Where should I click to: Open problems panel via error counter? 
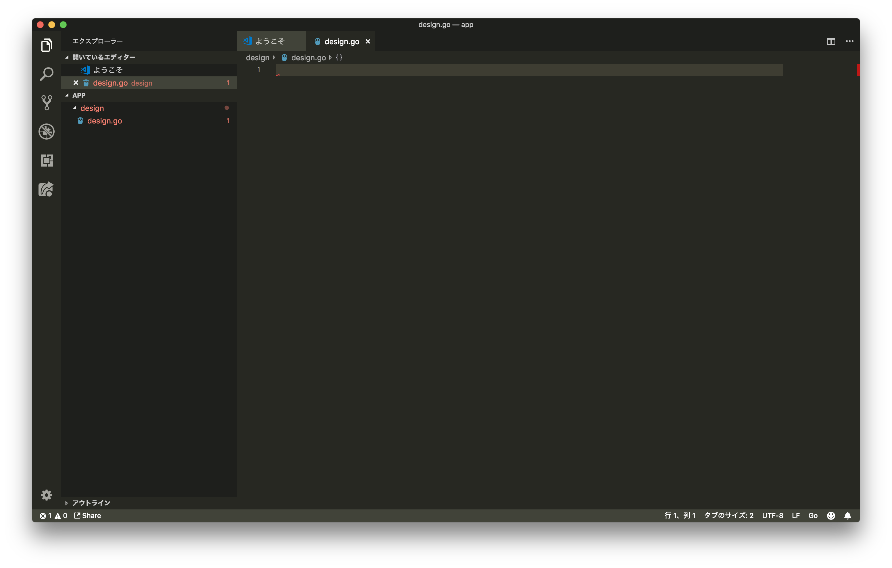tap(46, 515)
